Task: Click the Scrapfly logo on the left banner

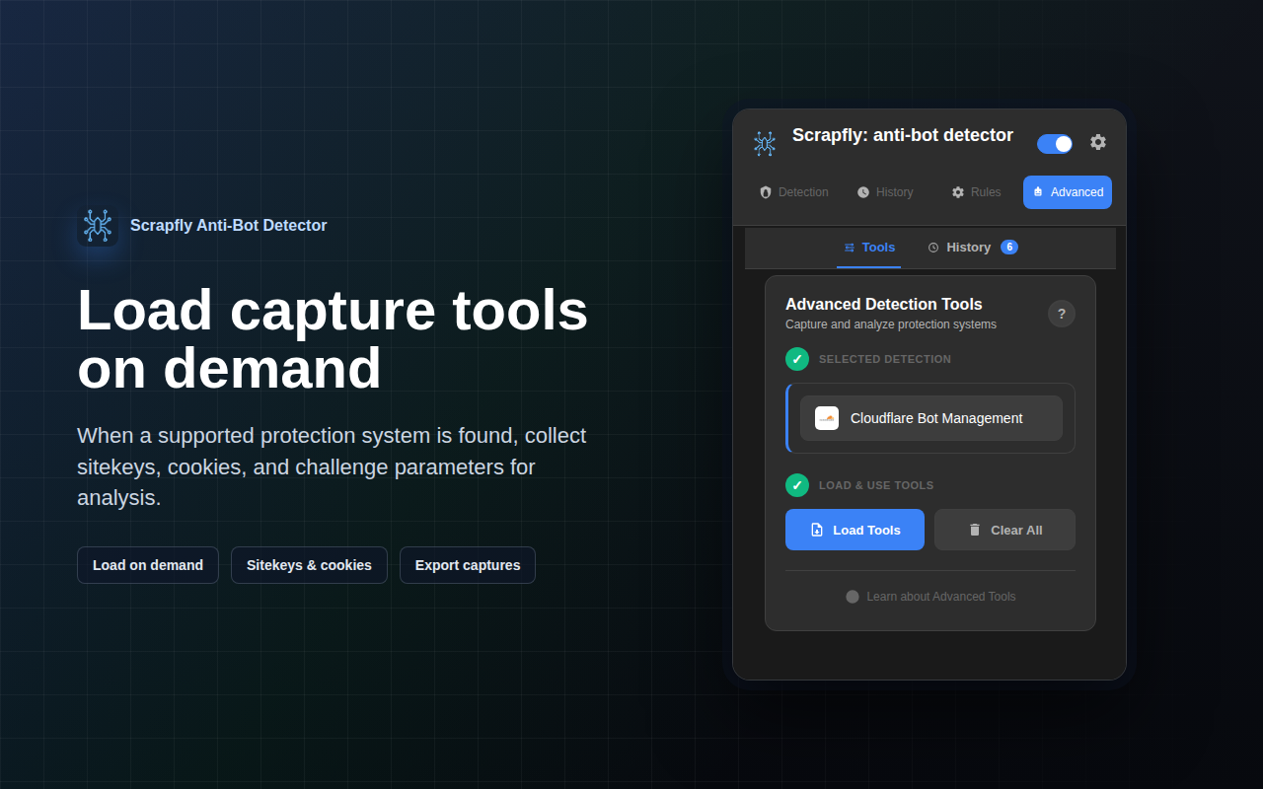Action: (98, 226)
